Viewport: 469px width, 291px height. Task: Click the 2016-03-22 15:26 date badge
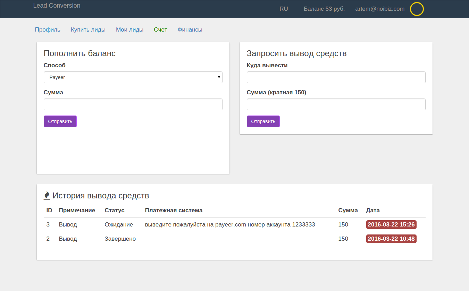391,224
